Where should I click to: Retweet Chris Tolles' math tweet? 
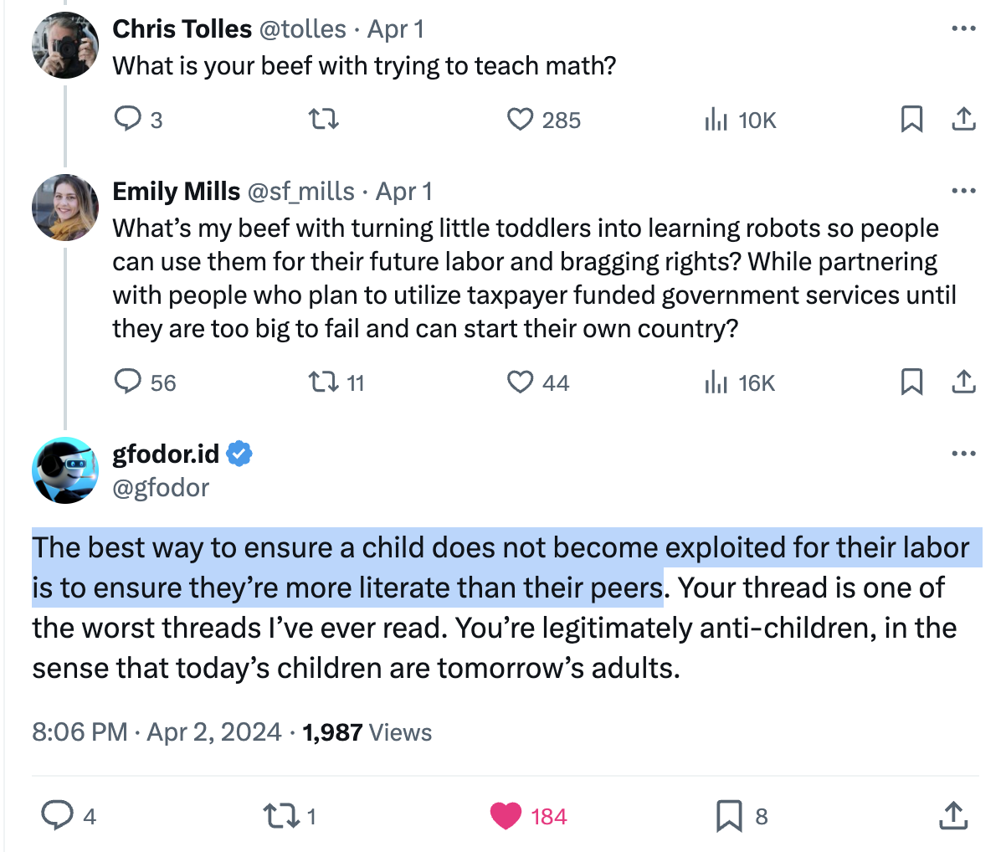coord(324,120)
